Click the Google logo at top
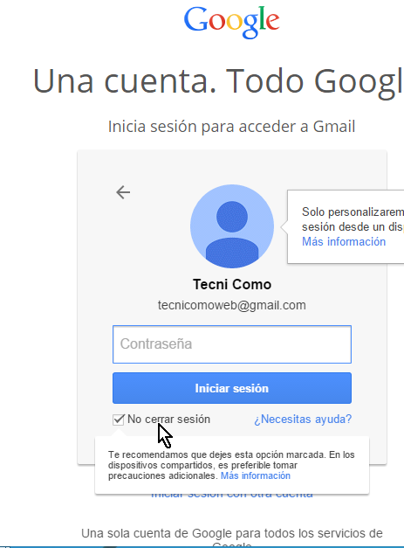404x548 pixels. pos(231,22)
